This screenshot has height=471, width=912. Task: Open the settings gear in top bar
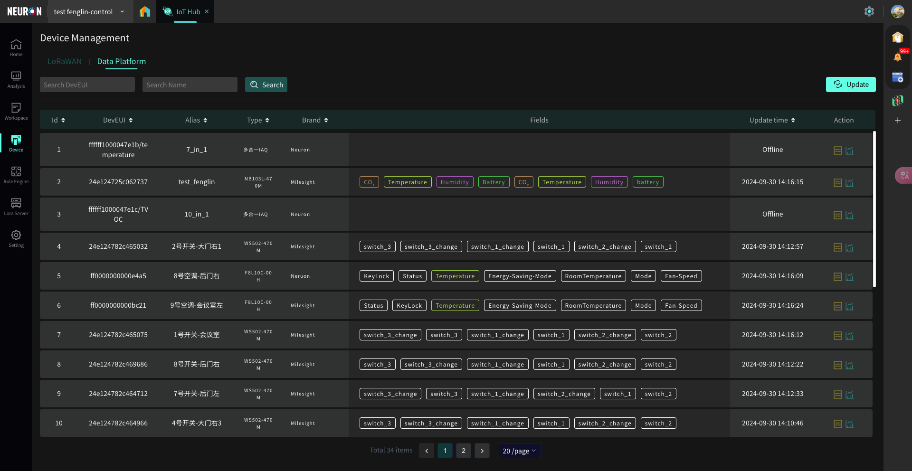point(869,11)
